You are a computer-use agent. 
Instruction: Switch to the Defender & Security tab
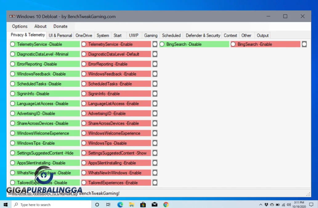pos(203,35)
